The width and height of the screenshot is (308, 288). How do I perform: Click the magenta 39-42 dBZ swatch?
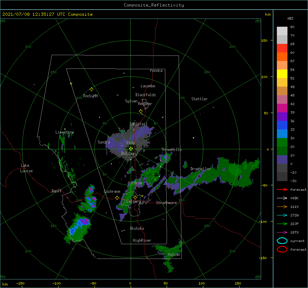[282, 108]
